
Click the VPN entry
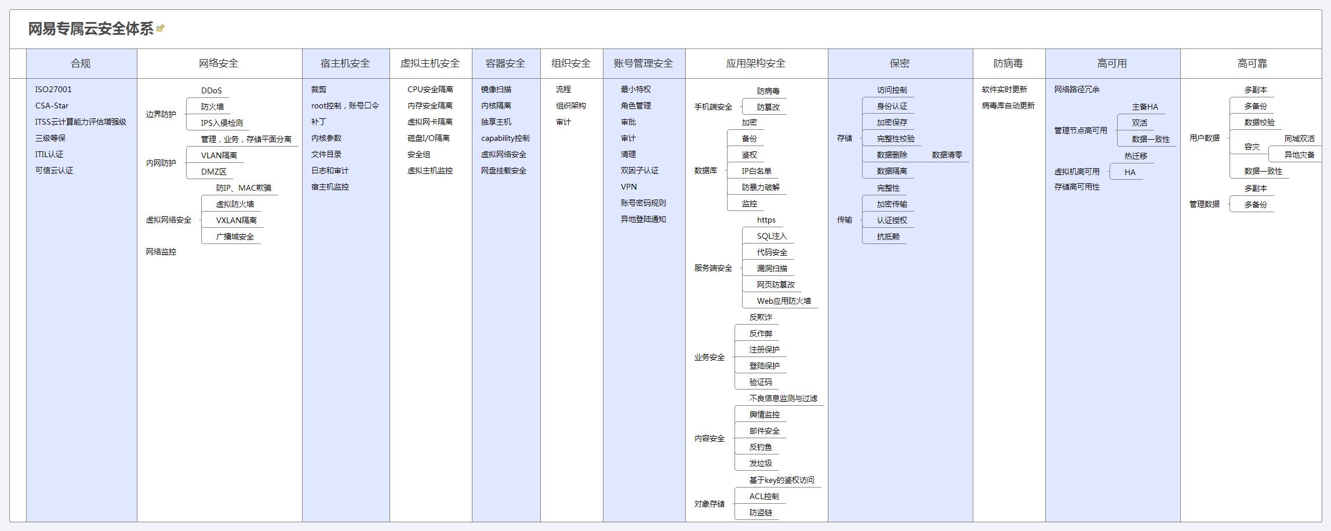coord(629,187)
